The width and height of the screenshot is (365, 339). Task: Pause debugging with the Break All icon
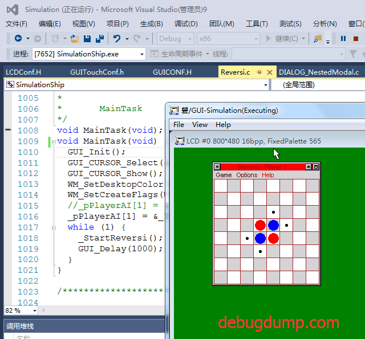343,38
